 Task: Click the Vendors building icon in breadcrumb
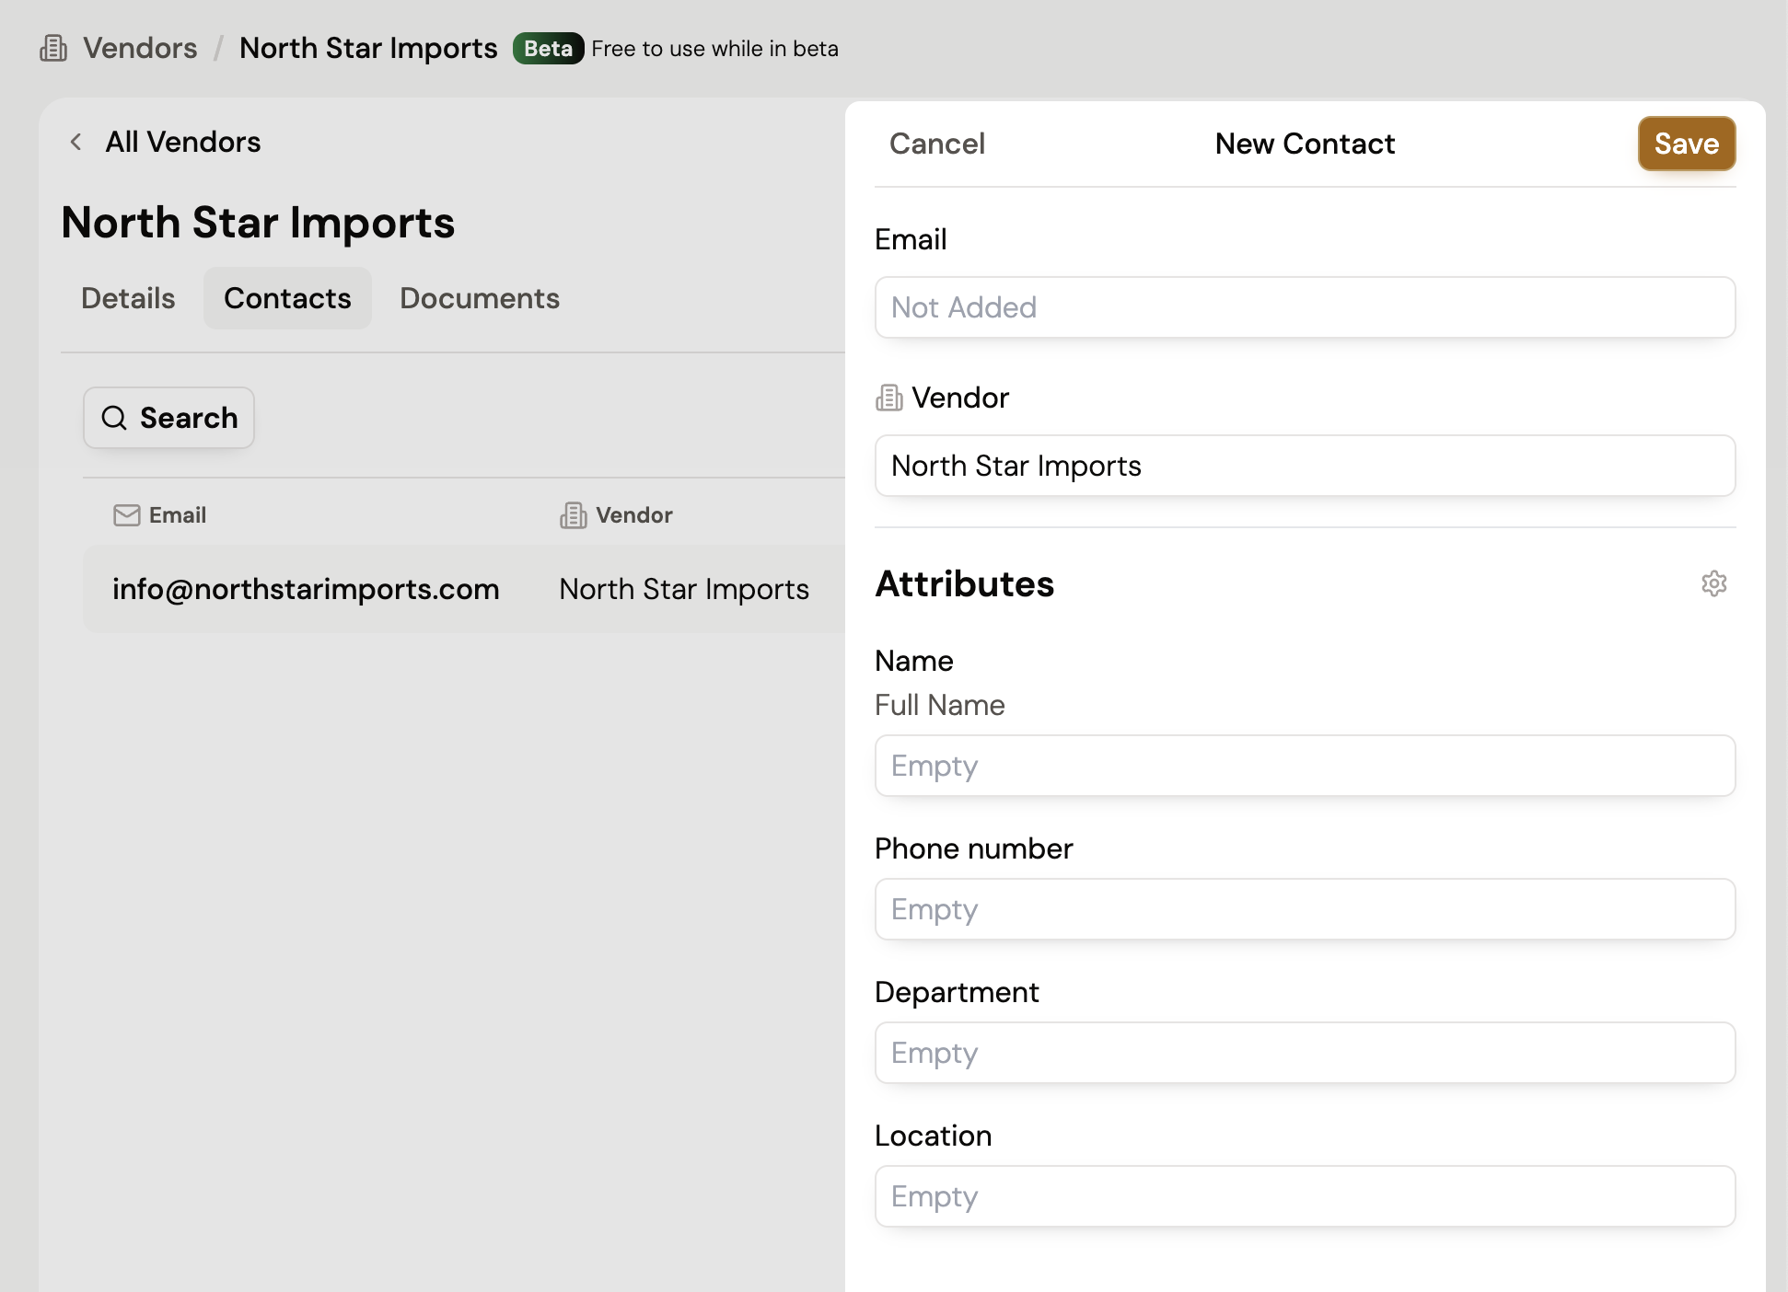point(53,48)
